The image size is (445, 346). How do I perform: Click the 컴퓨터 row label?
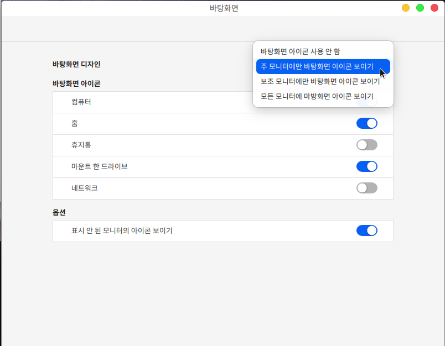[x=81, y=102]
